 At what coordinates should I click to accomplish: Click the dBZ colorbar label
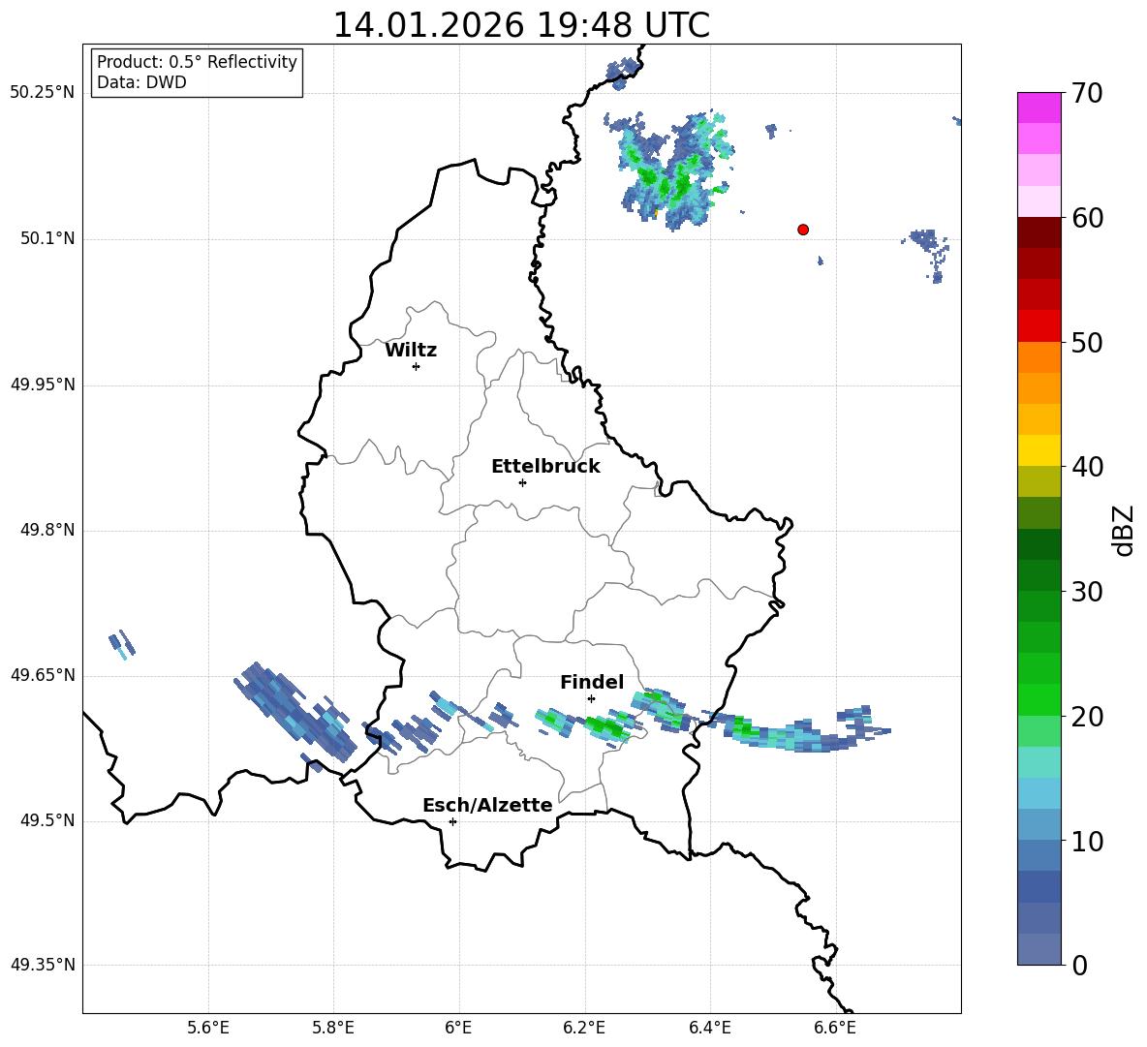coord(1124,530)
